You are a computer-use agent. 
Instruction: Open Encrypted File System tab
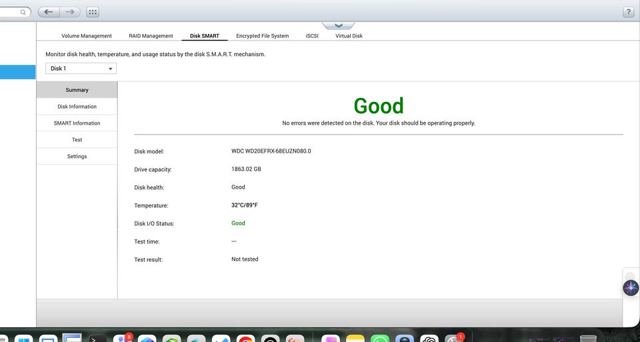click(x=263, y=36)
